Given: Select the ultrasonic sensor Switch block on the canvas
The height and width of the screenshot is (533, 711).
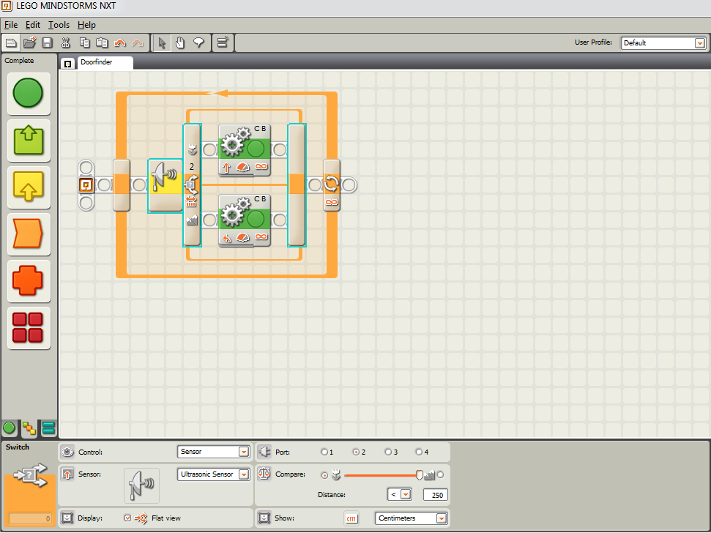Looking at the screenshot, I should pyautogui.click(x=165, y=185).
